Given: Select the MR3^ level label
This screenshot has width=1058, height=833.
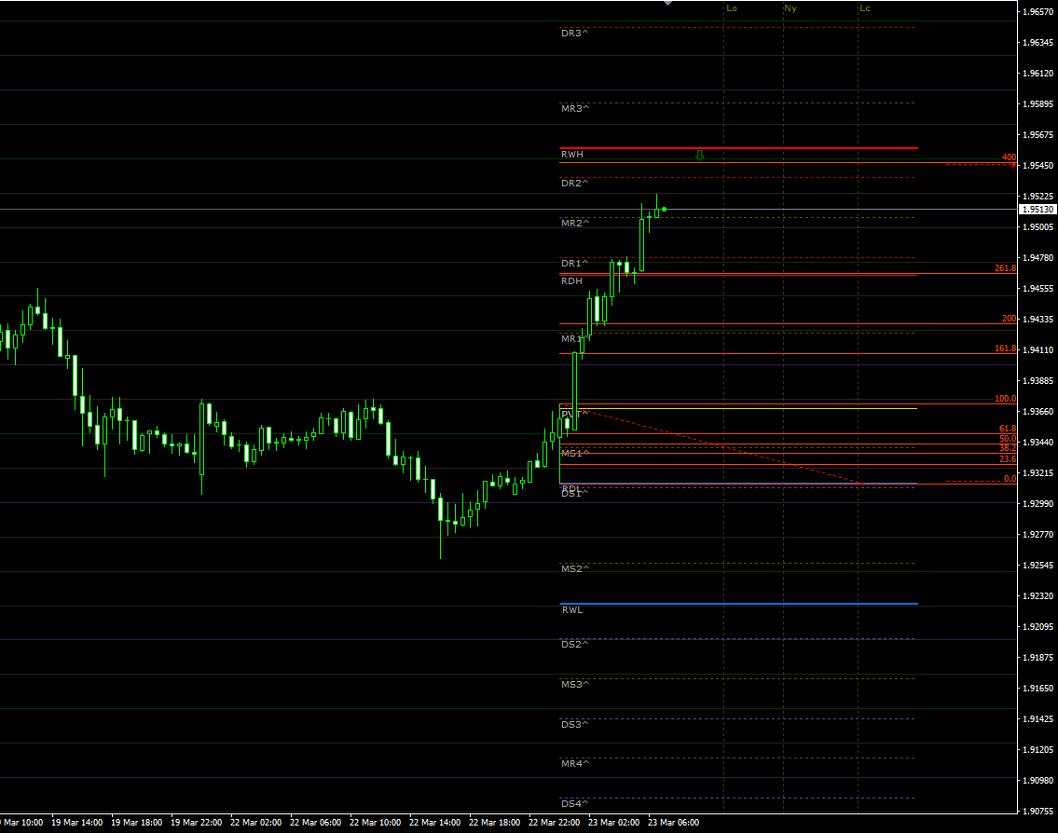Looking at the screenshot, I should pos(575,109).
